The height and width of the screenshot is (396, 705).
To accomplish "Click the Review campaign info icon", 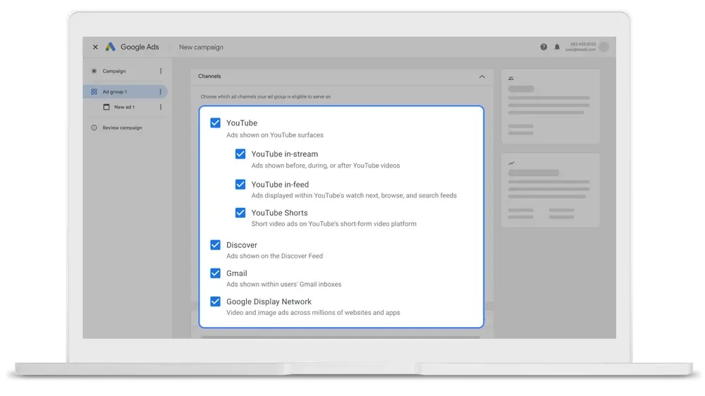I will click(94, 128).
